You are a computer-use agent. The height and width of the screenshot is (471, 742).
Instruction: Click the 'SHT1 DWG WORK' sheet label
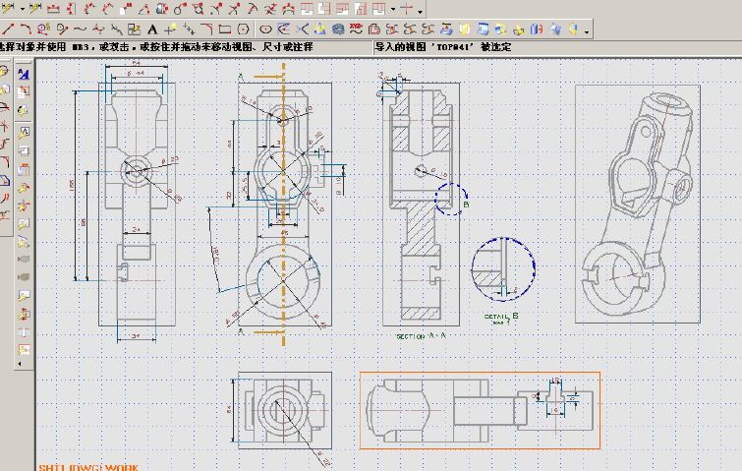[88, 467]
